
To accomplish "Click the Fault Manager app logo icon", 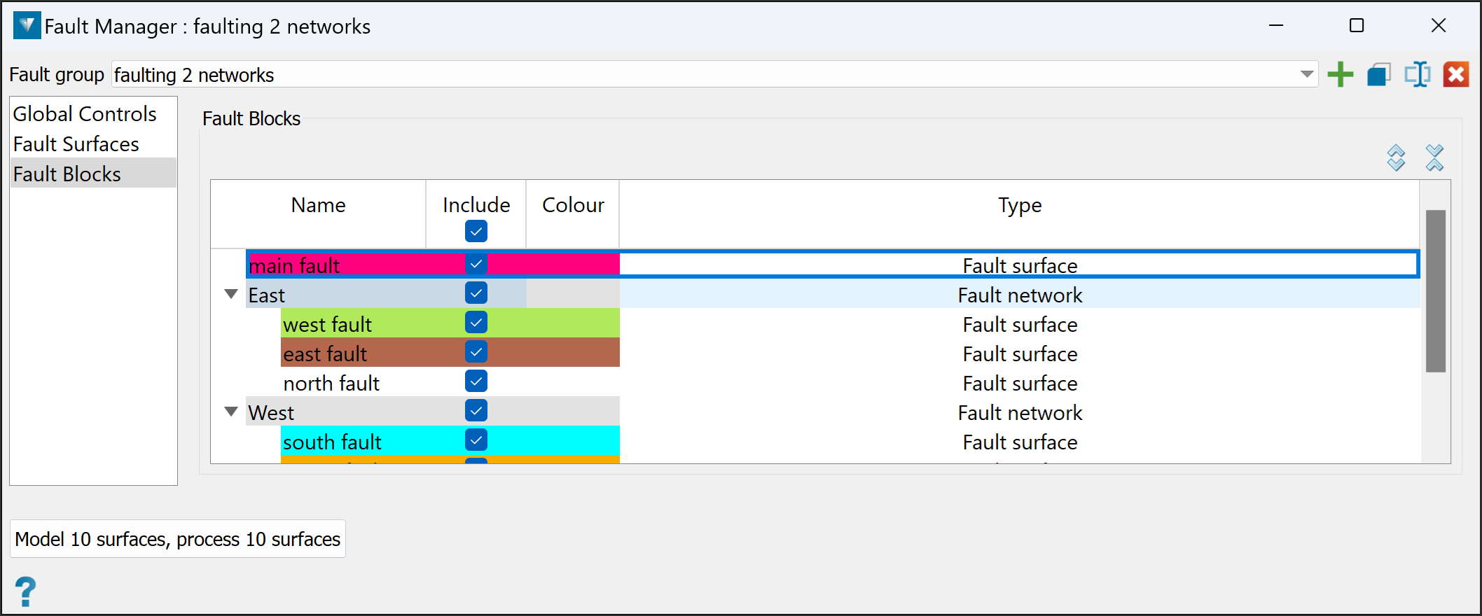I will 27,26.
